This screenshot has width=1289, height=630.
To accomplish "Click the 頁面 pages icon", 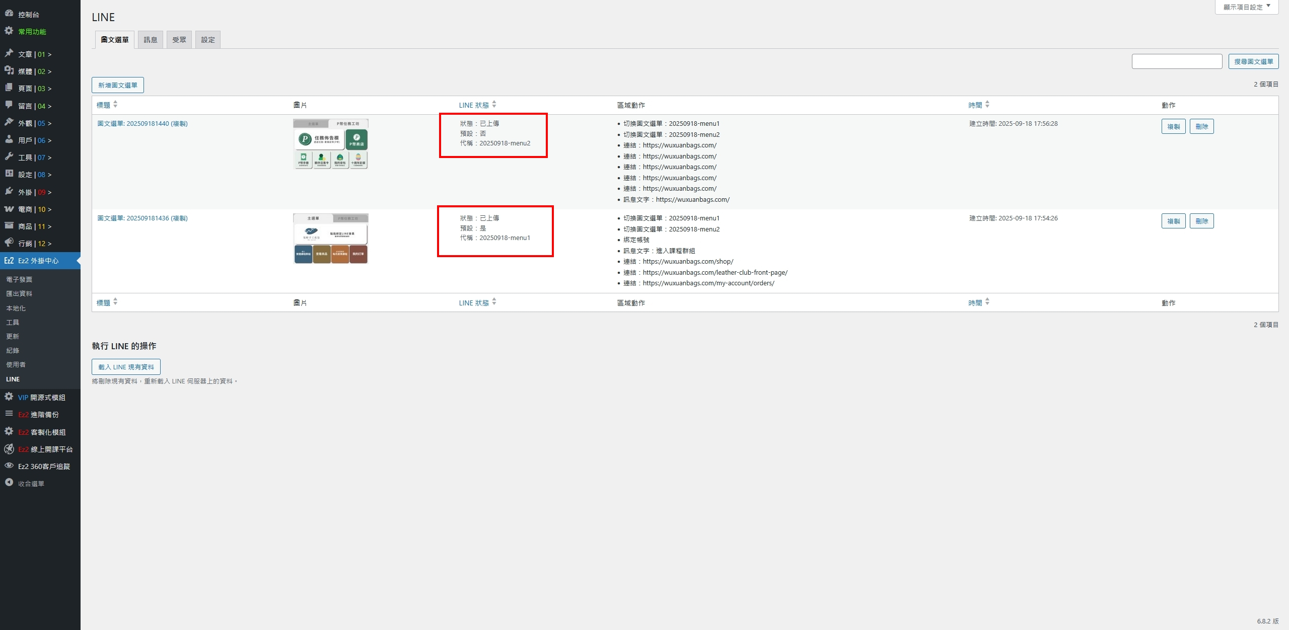I will (9, 88).
